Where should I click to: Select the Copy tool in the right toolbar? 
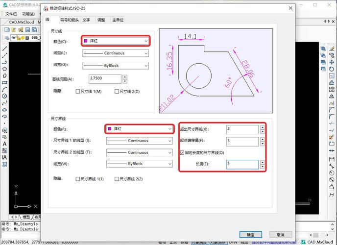coord(332,55)
